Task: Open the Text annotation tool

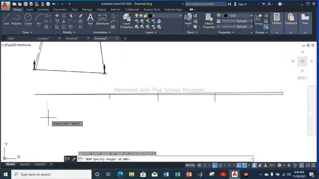Action: click(90, 19)
